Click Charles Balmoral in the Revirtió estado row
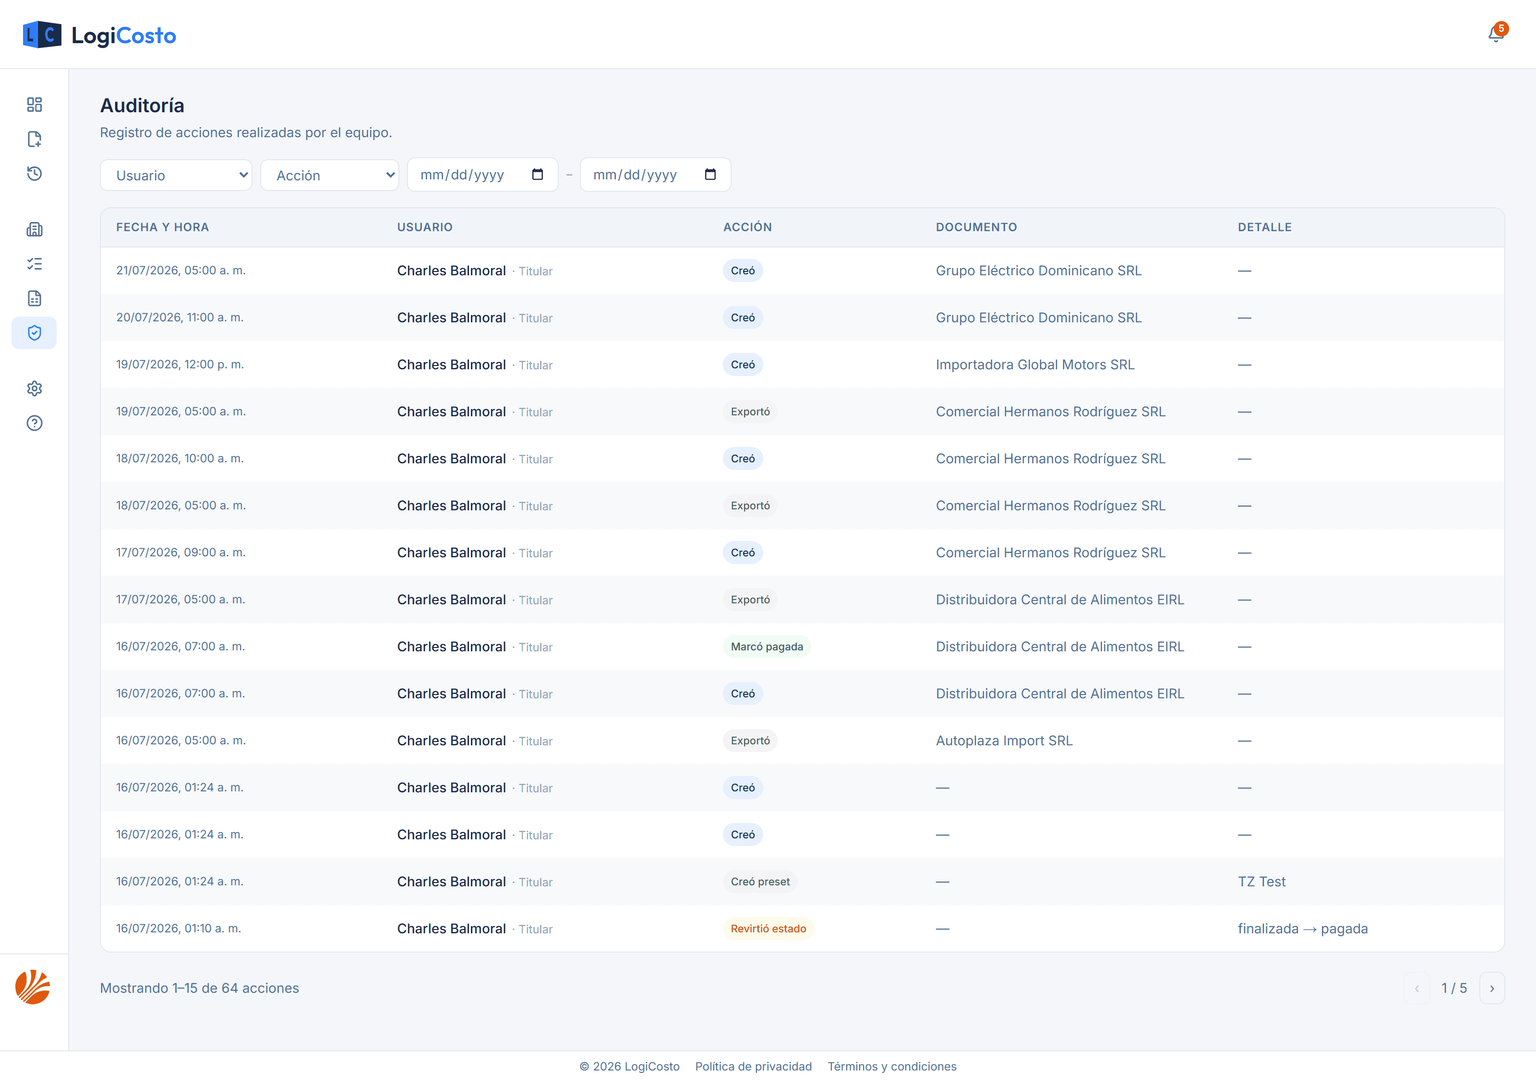 (452, 929)
